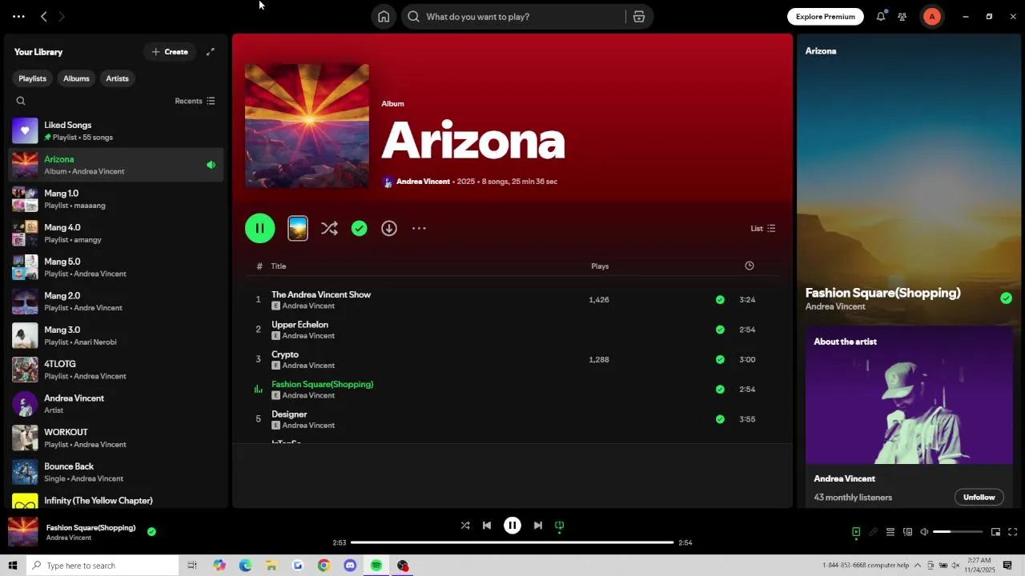The height and width of the screenshot is (576, 1025).
Task: Open the About the artist image card
Action: pos(909,395)
